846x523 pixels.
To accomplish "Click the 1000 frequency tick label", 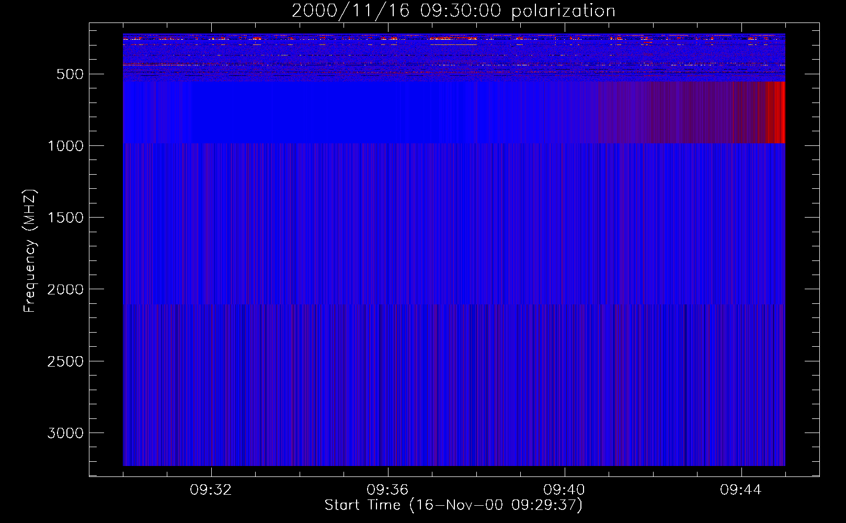I will click(65, 146).
